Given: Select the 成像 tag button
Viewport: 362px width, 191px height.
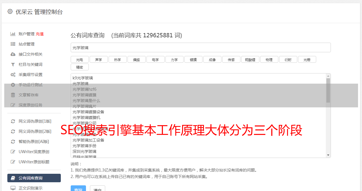Looking at the screenshot, I should pyautogui.click(x=212, y=60).
